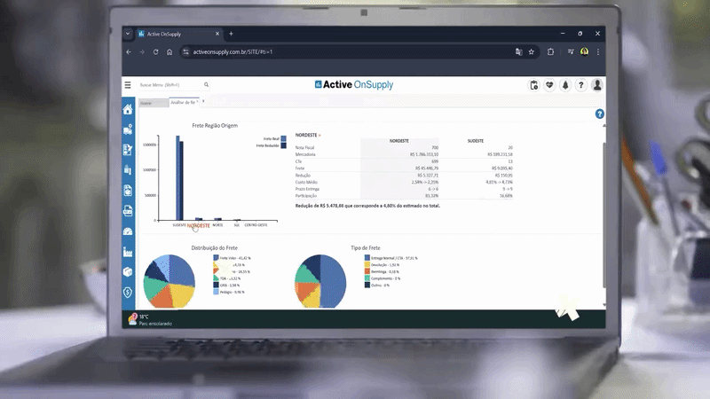Open the Chrome tab search dropdown arrow
This screenshot has height=399, width=710.
coord(128,34)
